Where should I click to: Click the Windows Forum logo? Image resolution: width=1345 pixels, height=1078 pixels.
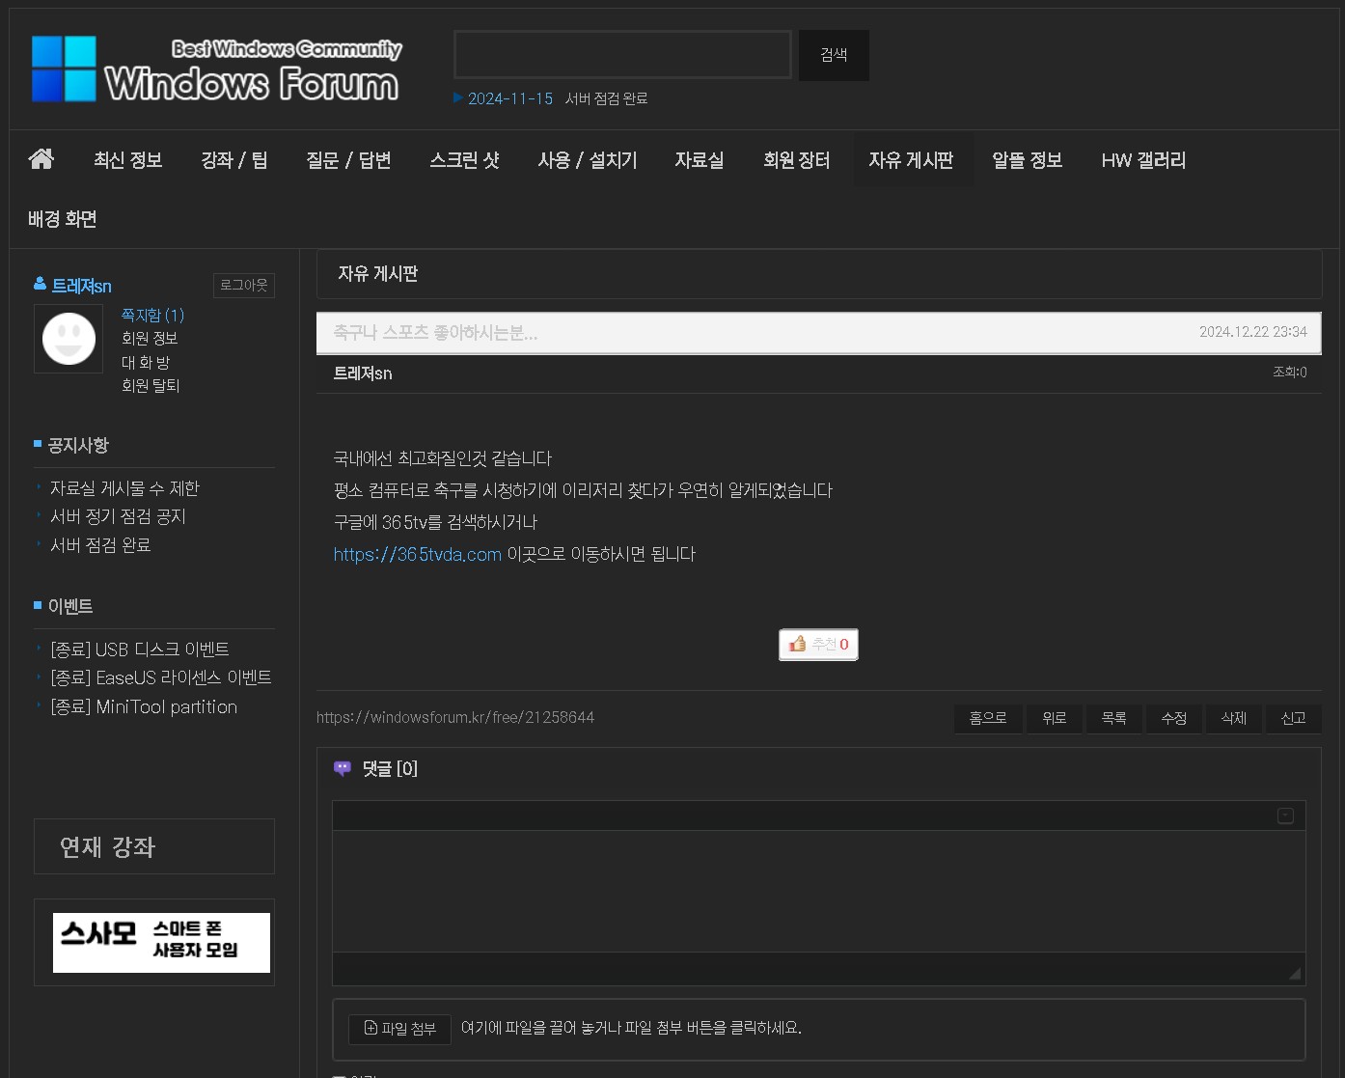tap(216, 69)
